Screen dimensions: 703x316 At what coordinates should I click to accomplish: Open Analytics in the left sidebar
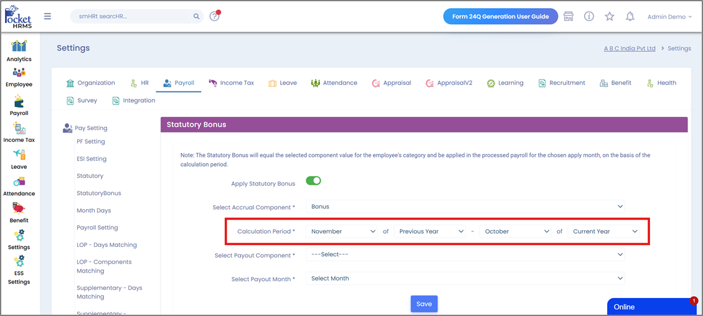pos(19,51)
